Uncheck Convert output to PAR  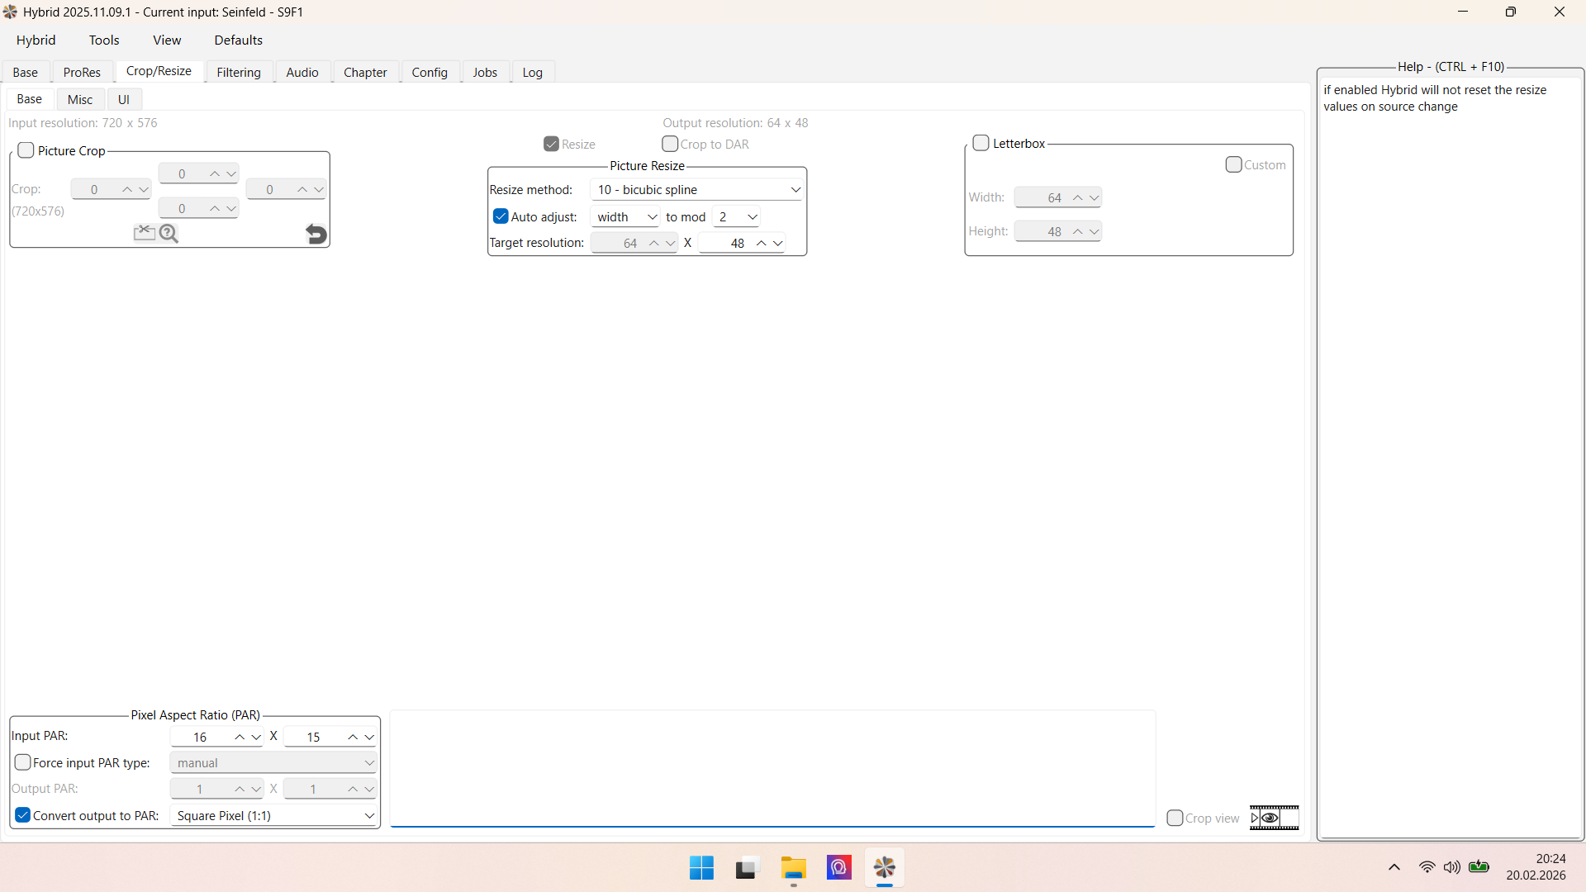coord(23,815)
